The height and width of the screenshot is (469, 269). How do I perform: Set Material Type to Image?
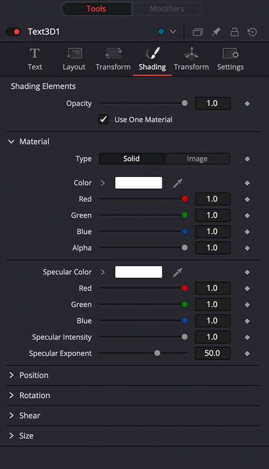(197, 159)
